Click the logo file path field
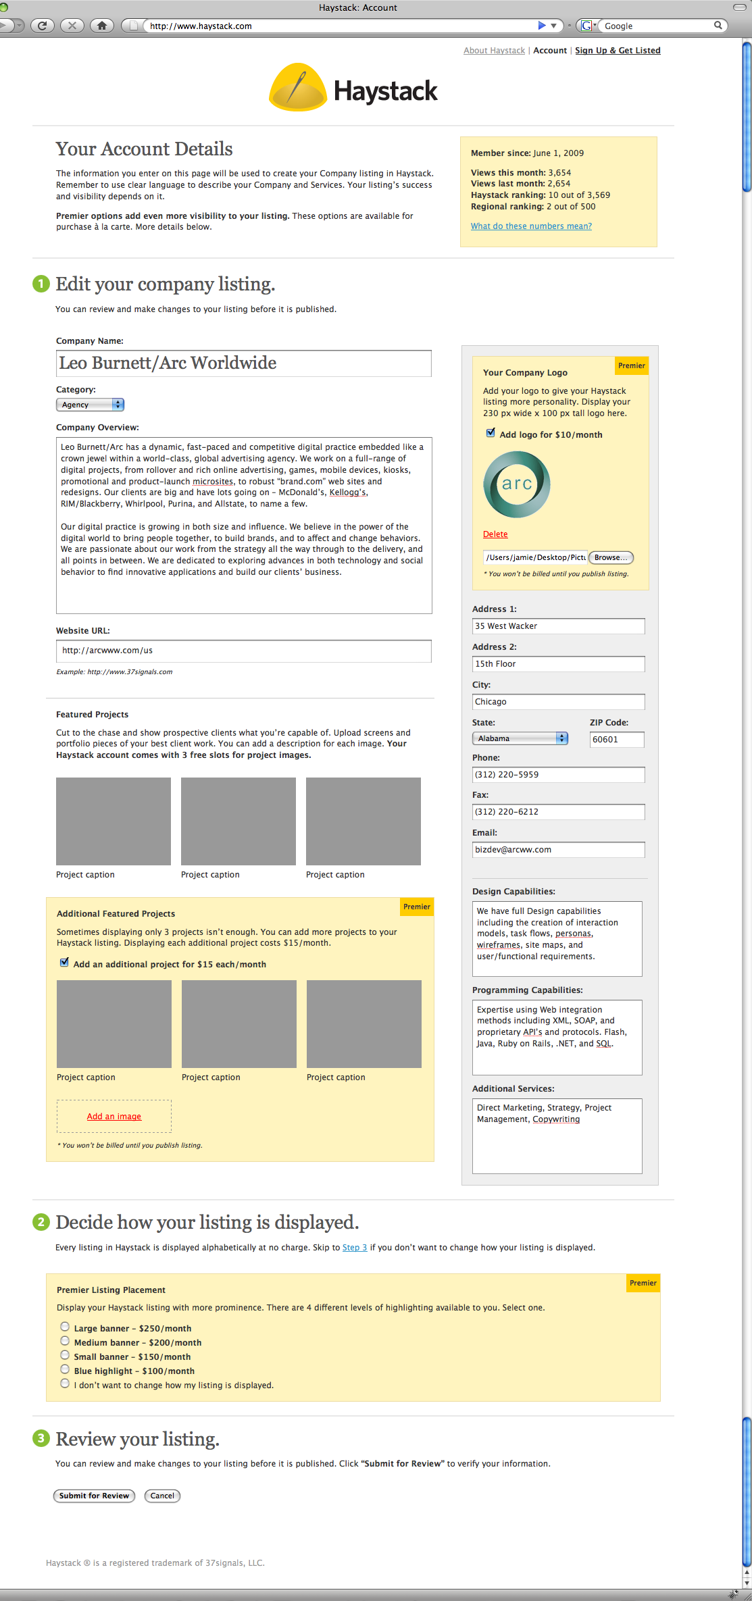This screenshot has width=752, height=1601. [x=535, y=557]
